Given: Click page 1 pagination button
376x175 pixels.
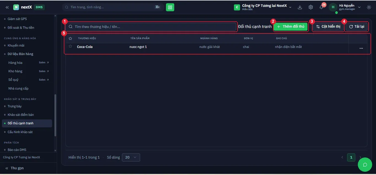Looking at the screenshot, I should [x=351, y=157].
